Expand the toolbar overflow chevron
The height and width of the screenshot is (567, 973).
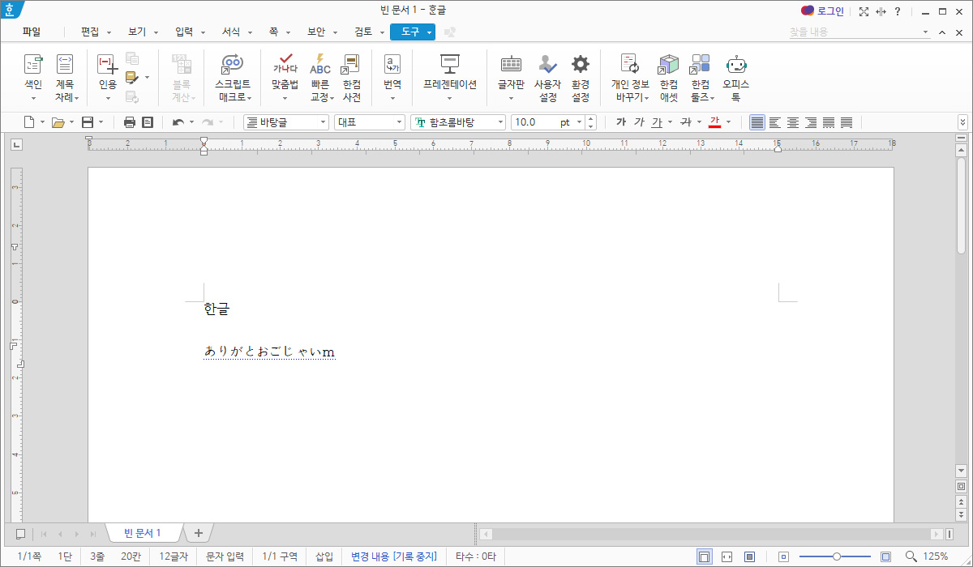coord(963,122)
